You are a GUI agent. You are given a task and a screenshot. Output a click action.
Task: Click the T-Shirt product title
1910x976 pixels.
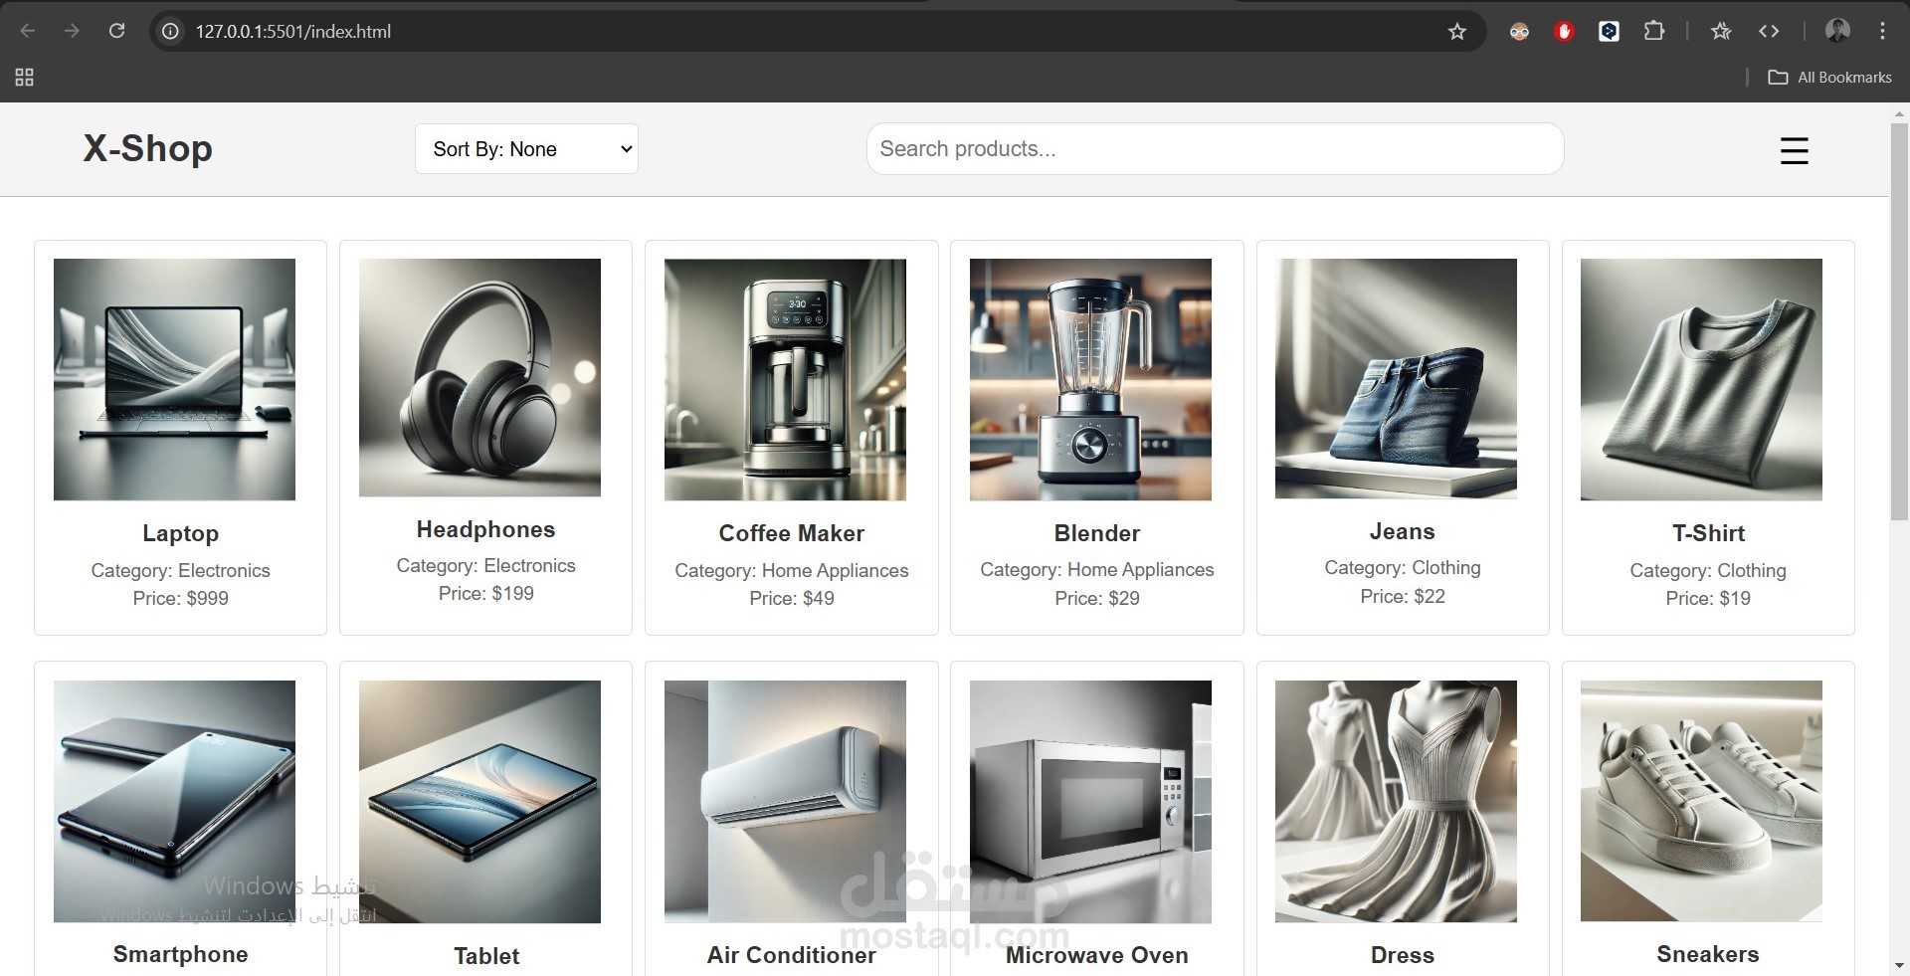click(1708, 533)
